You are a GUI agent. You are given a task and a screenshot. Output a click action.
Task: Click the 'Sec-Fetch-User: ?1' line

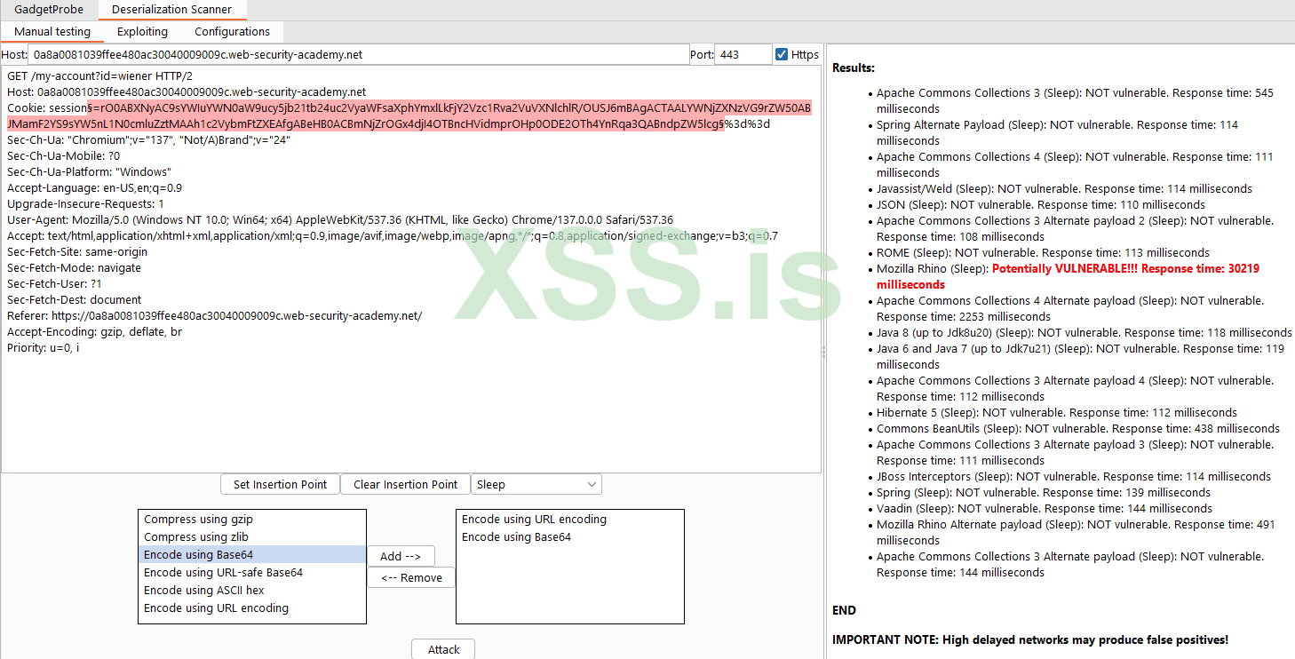coord(54,284)
